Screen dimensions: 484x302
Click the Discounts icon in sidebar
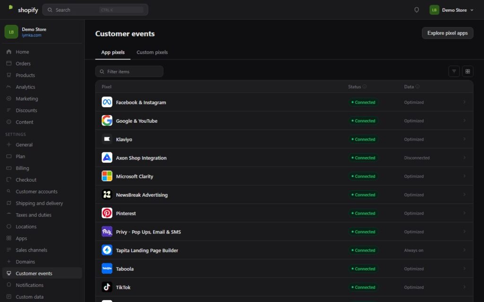tap(9, 110)
